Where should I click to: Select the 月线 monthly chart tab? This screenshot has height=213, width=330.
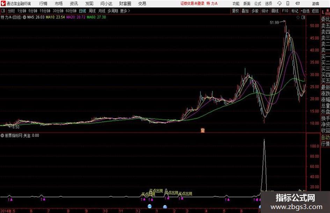point(102,11)
